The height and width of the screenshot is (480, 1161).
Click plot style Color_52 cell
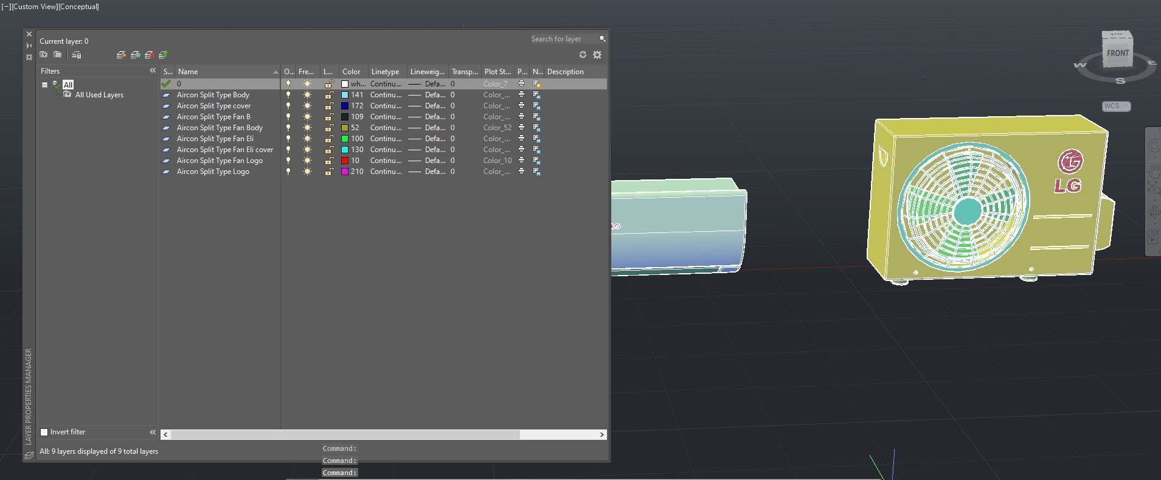tap(497, 128)
